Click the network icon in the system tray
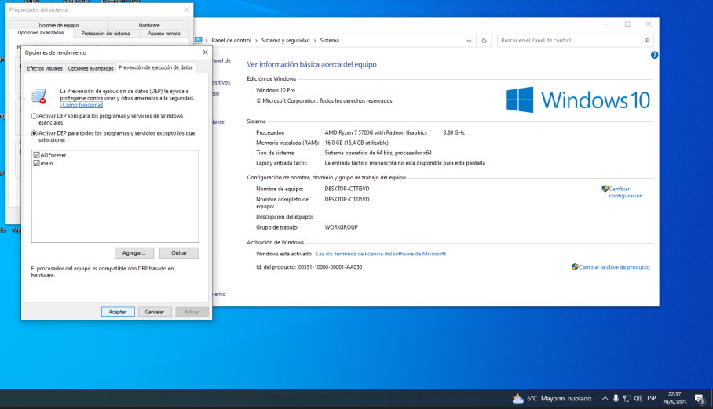The image size is (713, 409). 627,399
